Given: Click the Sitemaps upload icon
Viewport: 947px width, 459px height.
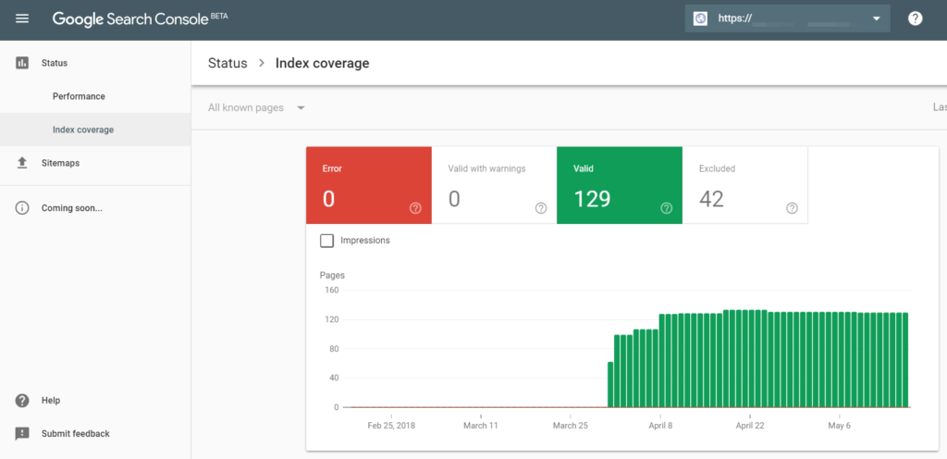Looking at the screenshot, I should (x=22, y=163).
